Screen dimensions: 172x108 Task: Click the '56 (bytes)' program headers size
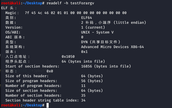[92, 81]
